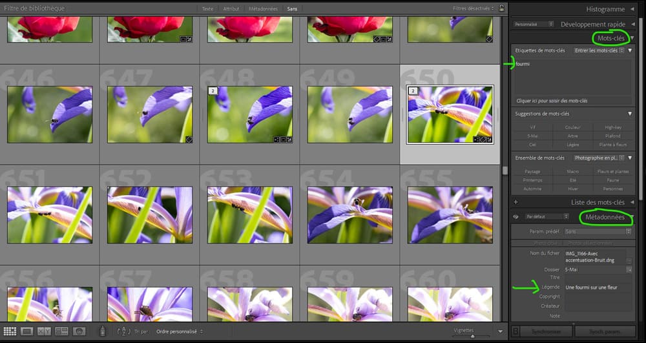The width and height of the screenshot is (646, 343).
Task: Open Survey view mode
Action: click(61, 331)
